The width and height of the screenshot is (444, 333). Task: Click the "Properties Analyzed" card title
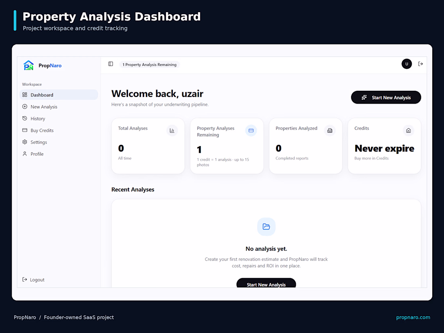click(x=297, y=128)
